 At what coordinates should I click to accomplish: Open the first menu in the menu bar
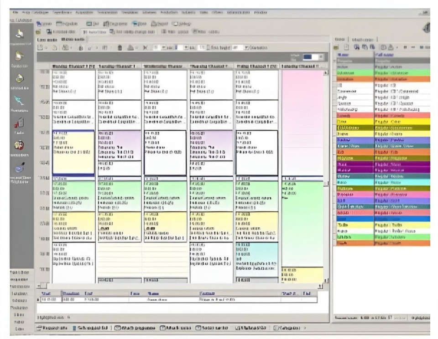pyautogui.click(x=15, y=13)
